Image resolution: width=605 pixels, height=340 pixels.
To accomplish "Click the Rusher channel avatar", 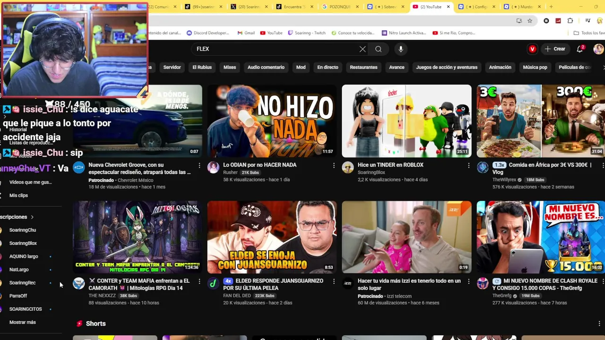I will tap(213, 167).
